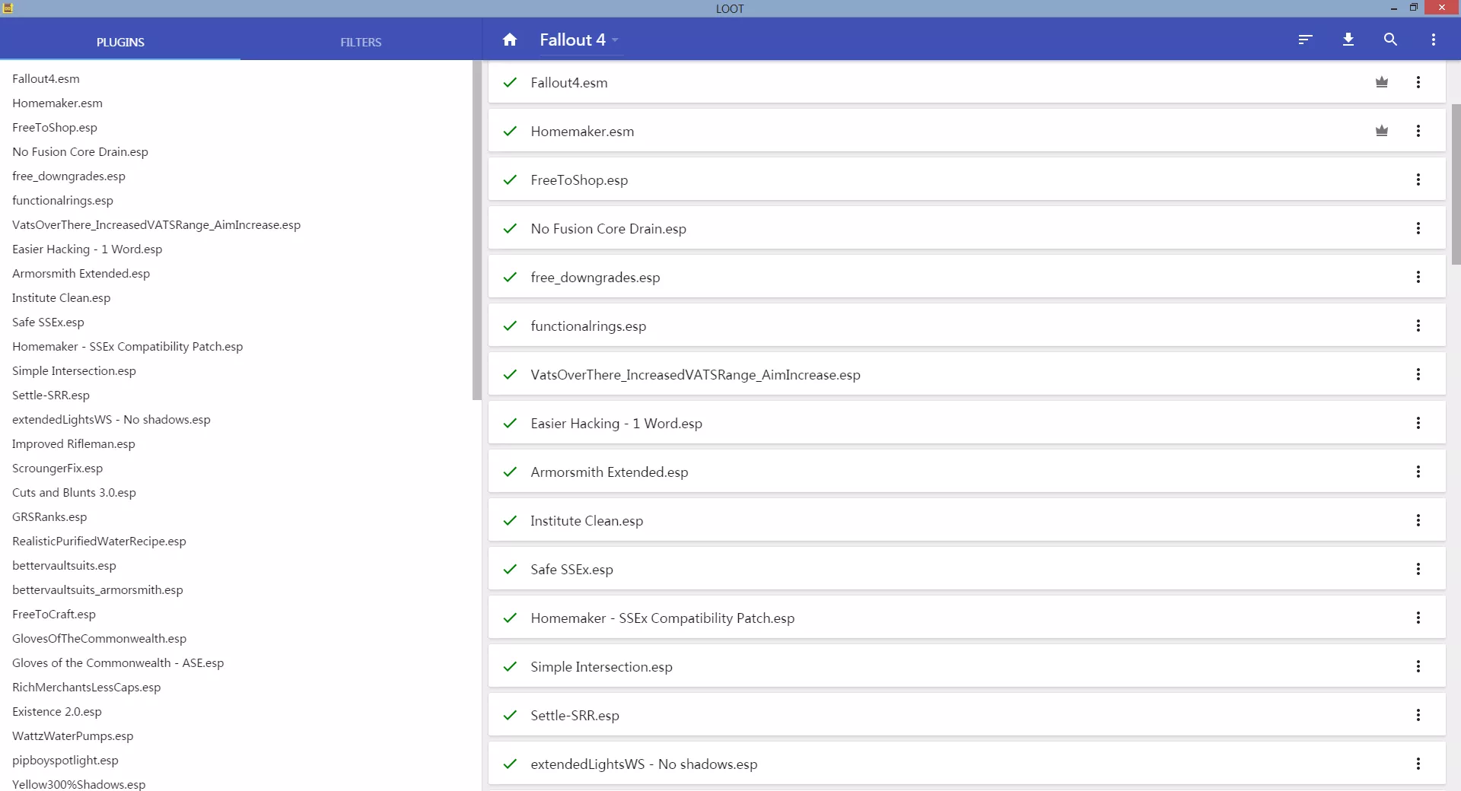This screenshot has width=1461, height=791.
Task: Select Homemaker - SSEx Compatibility Patch.esp in the sidebar
Action: point(127,346)
